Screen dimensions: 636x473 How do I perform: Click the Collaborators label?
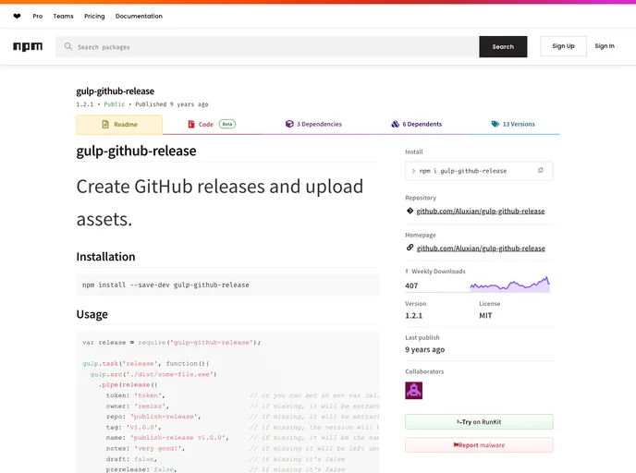coord(424,371)
